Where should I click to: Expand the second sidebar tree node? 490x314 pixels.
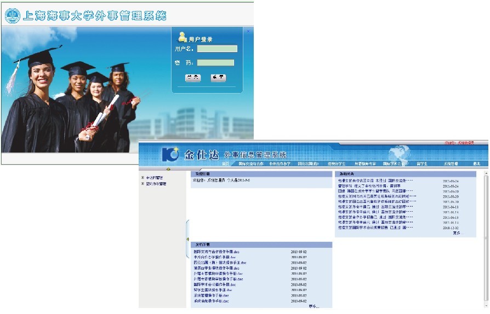(143, 184)
